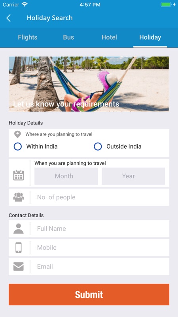Click the No. of people field
The image size is (178, 317).
100,197
